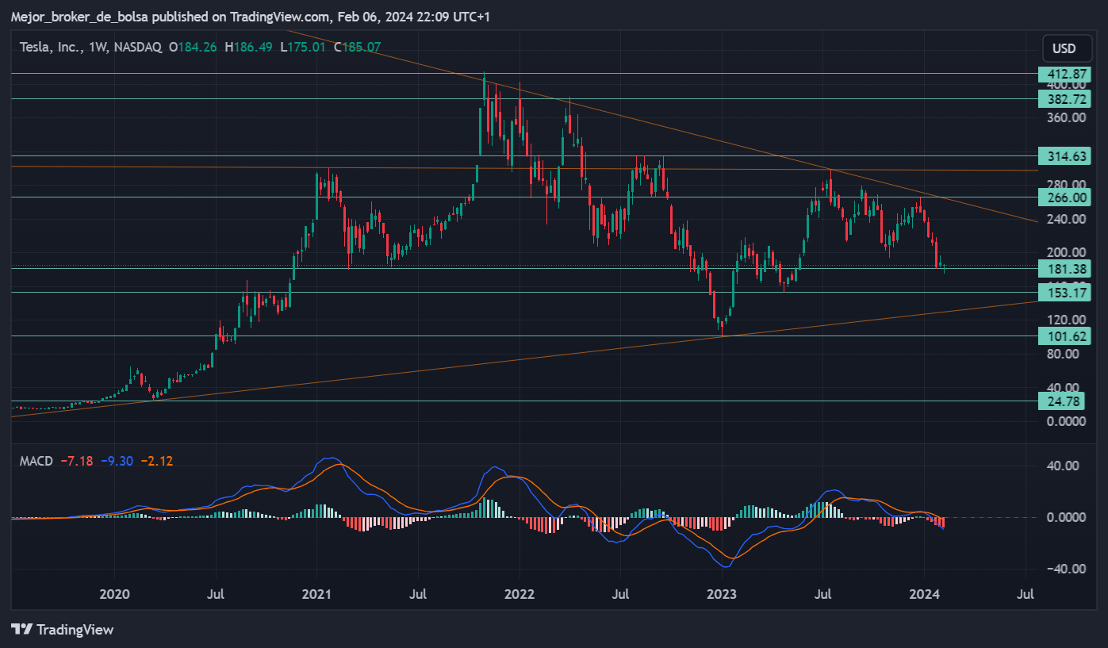Click the 314.63 price level label
This screenshot has width=1108, height=648.
(x=1064, y=156)
